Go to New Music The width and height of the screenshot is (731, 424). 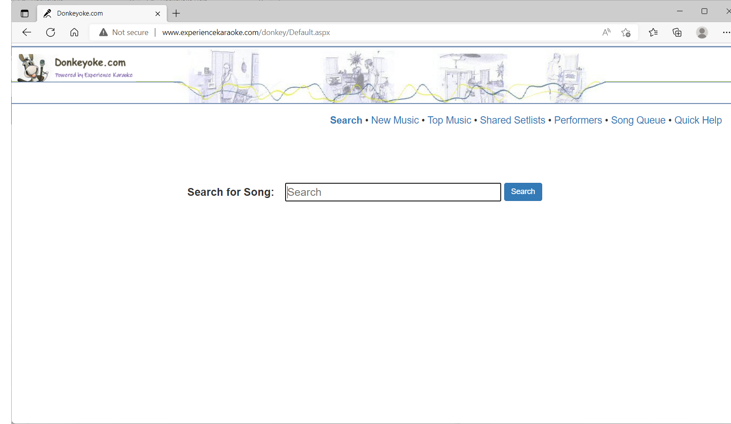[394, 120]
